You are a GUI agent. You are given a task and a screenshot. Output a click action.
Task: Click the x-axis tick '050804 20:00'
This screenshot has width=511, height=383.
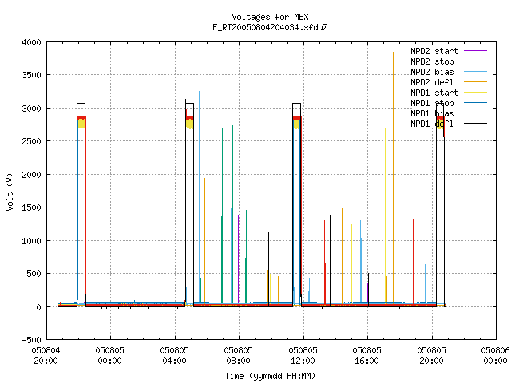46,356
